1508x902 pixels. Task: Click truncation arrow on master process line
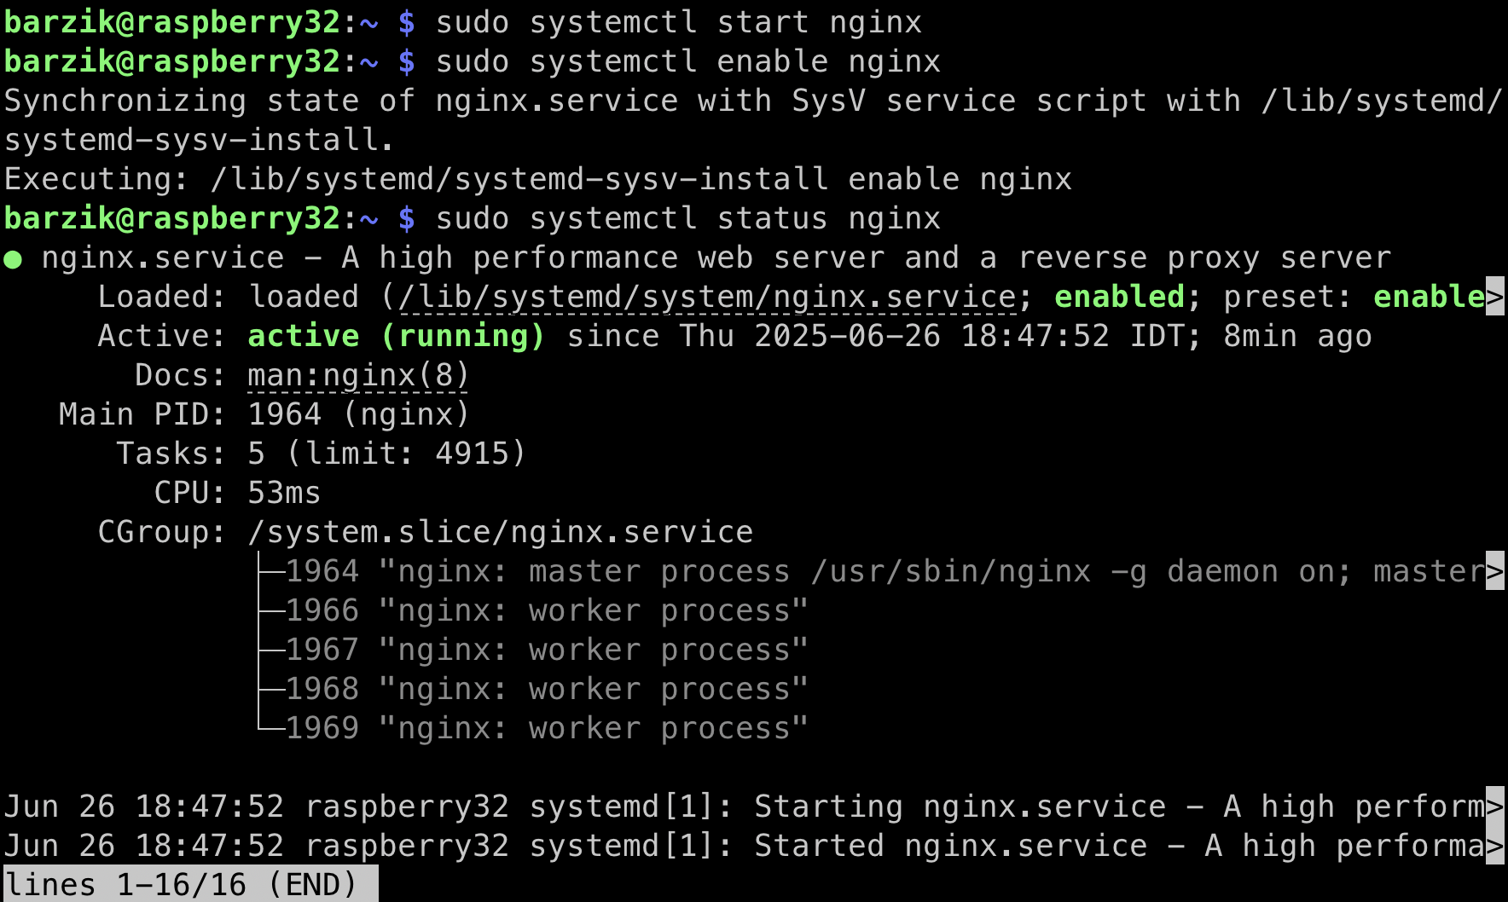[1494, 570]
